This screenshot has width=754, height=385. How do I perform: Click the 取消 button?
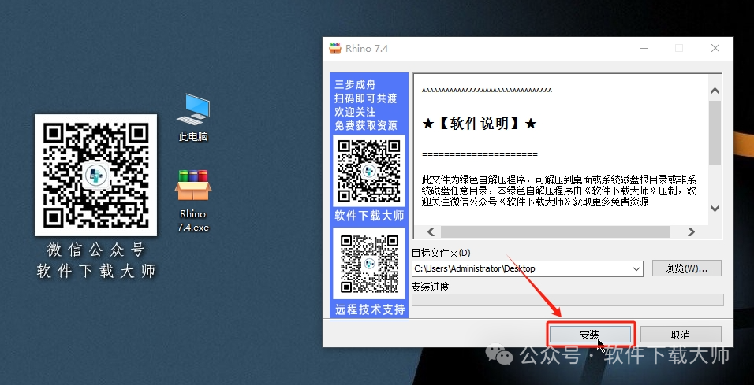click(x=681, y=335)
